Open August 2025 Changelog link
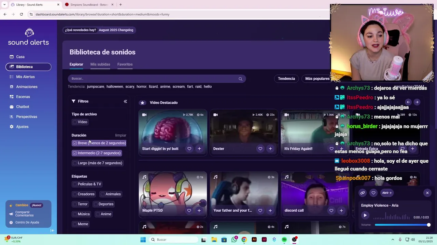 (116, 30)
